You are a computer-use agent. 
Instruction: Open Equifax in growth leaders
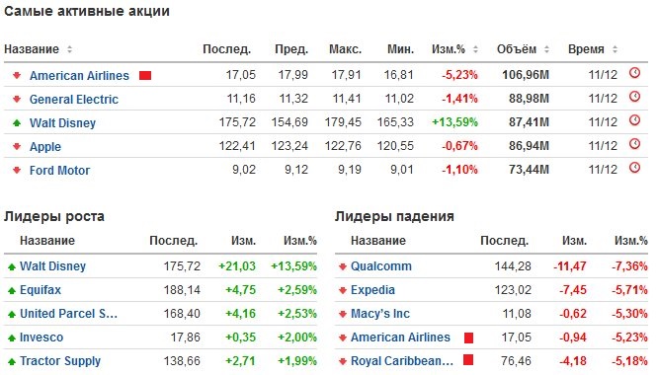[41, 290]
